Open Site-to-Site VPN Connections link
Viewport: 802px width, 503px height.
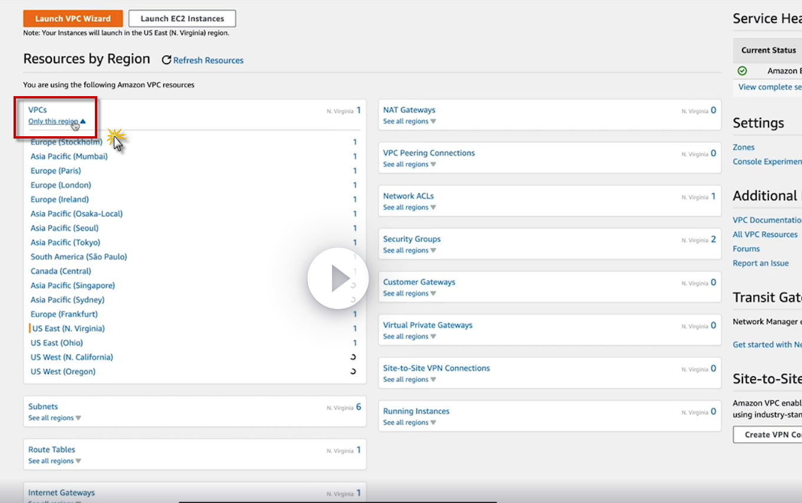coord(436,368)
